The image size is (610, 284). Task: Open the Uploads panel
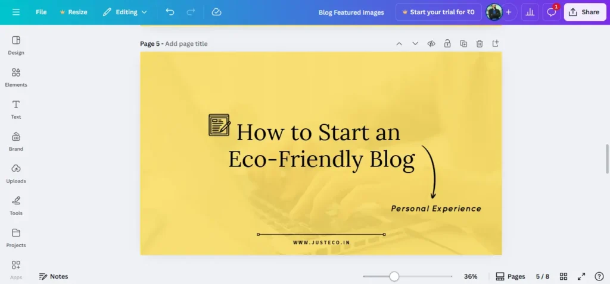(16, 173)
